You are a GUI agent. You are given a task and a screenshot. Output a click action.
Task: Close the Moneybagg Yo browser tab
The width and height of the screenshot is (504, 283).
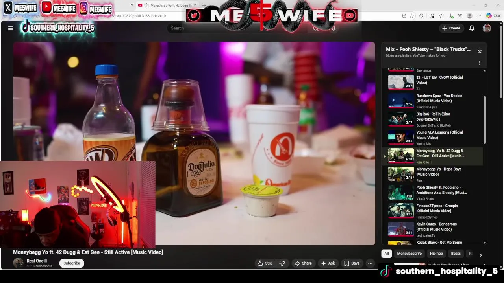point(195,5)
